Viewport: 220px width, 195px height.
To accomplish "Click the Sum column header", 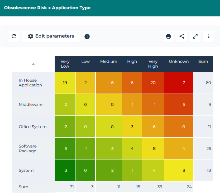I will [x=203, y=62].
